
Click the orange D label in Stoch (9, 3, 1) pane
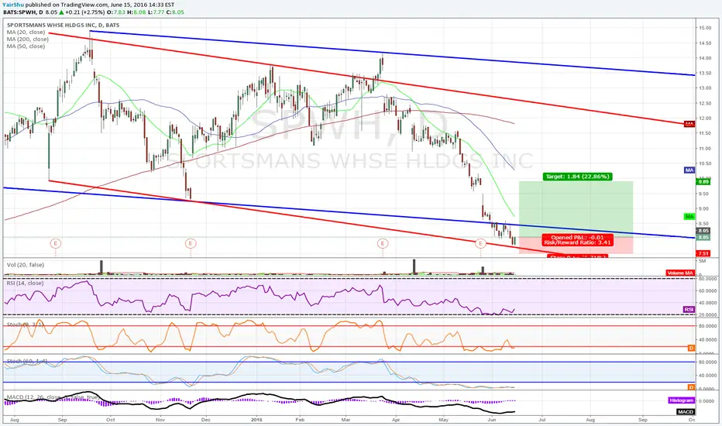point(691,349)
